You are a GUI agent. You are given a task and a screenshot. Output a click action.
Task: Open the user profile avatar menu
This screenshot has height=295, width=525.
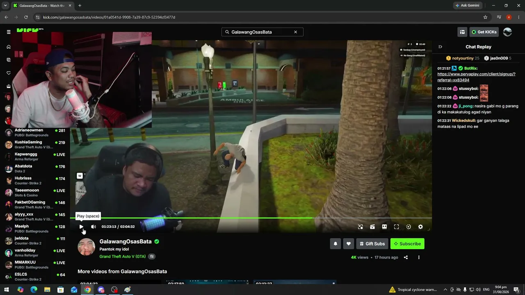point(508,32)
